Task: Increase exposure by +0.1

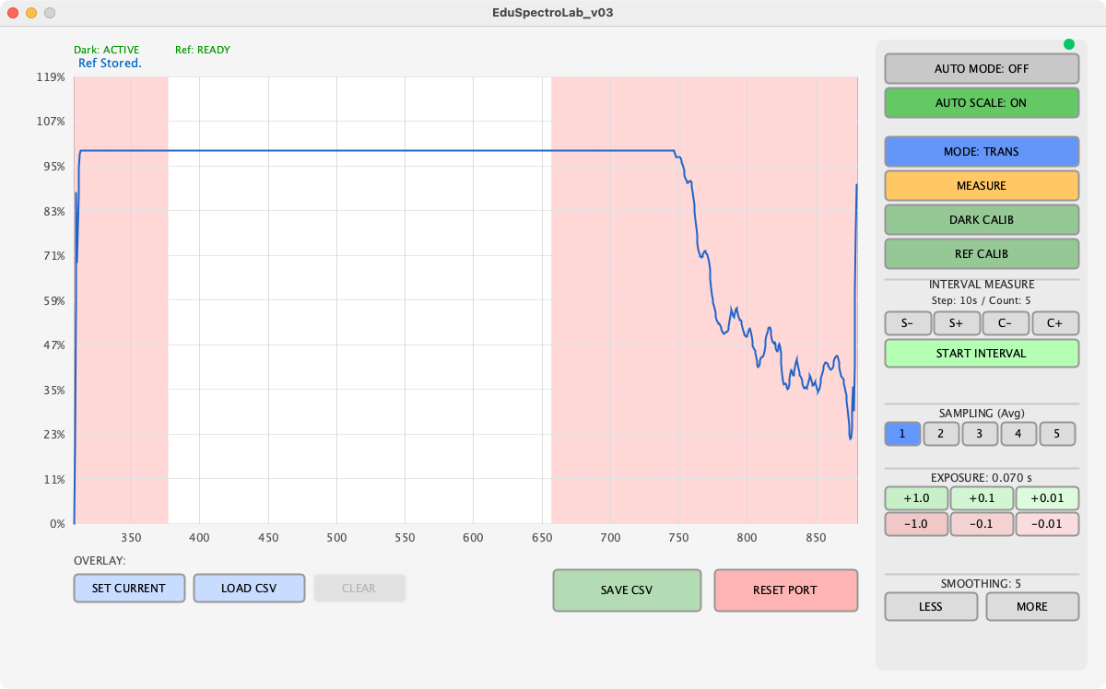Action: click(x=982, y=498)
